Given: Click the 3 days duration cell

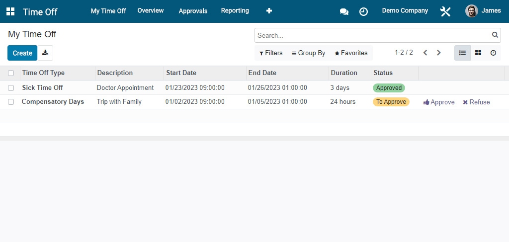Looking at the screenshot, I should pos(340,88).
